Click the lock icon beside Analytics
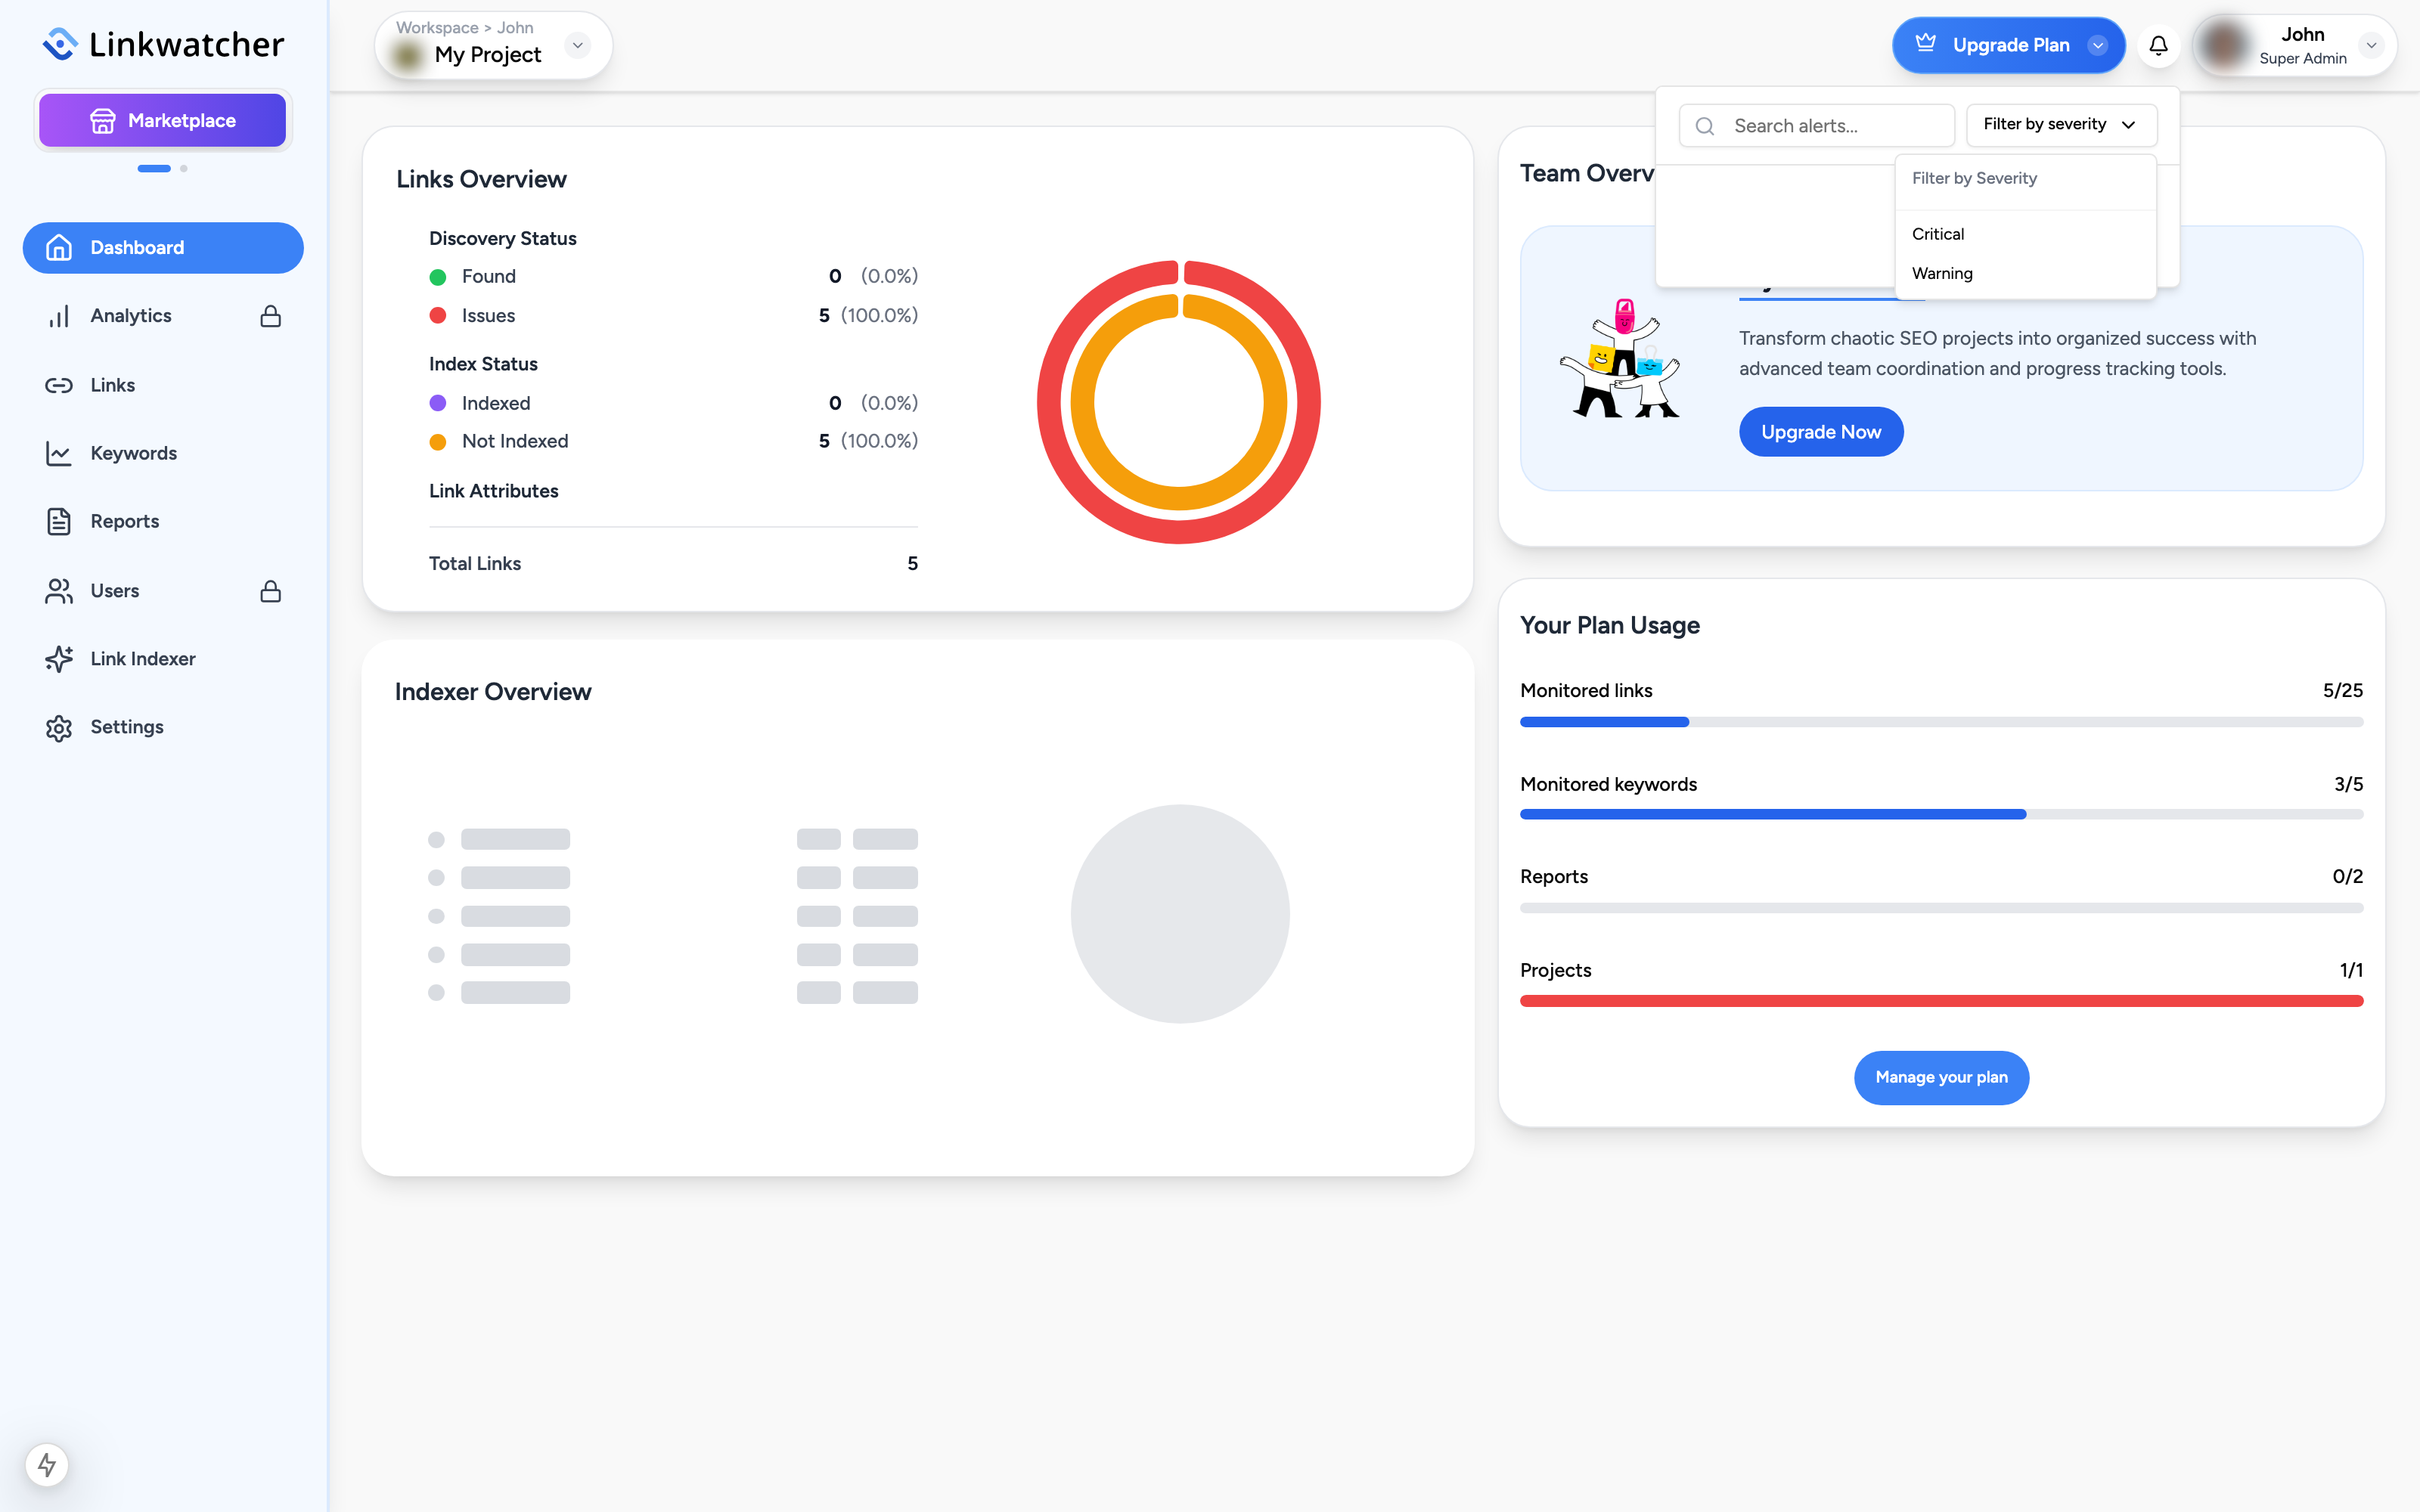2420x1512 pixels. (x=270, y=316)
